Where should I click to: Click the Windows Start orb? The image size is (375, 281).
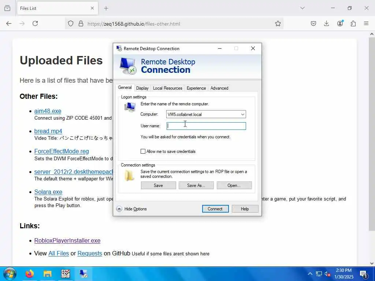[10, 274]
